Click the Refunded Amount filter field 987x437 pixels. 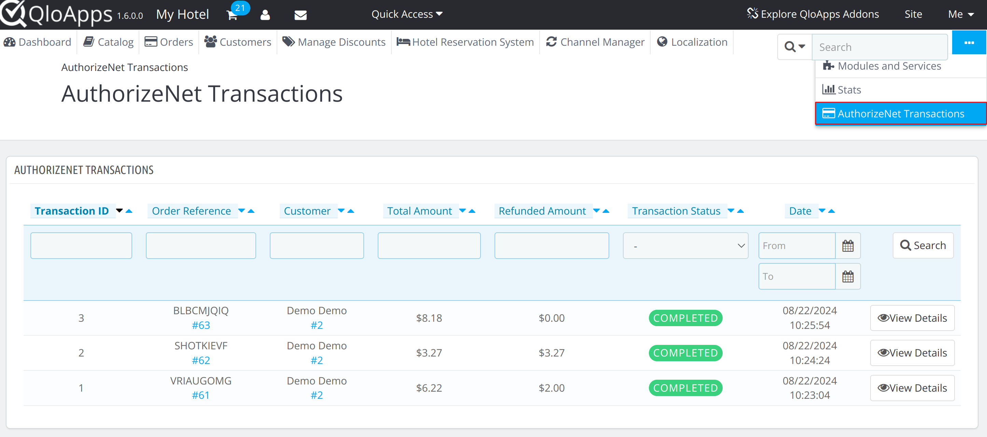click(x=552, y=246)
